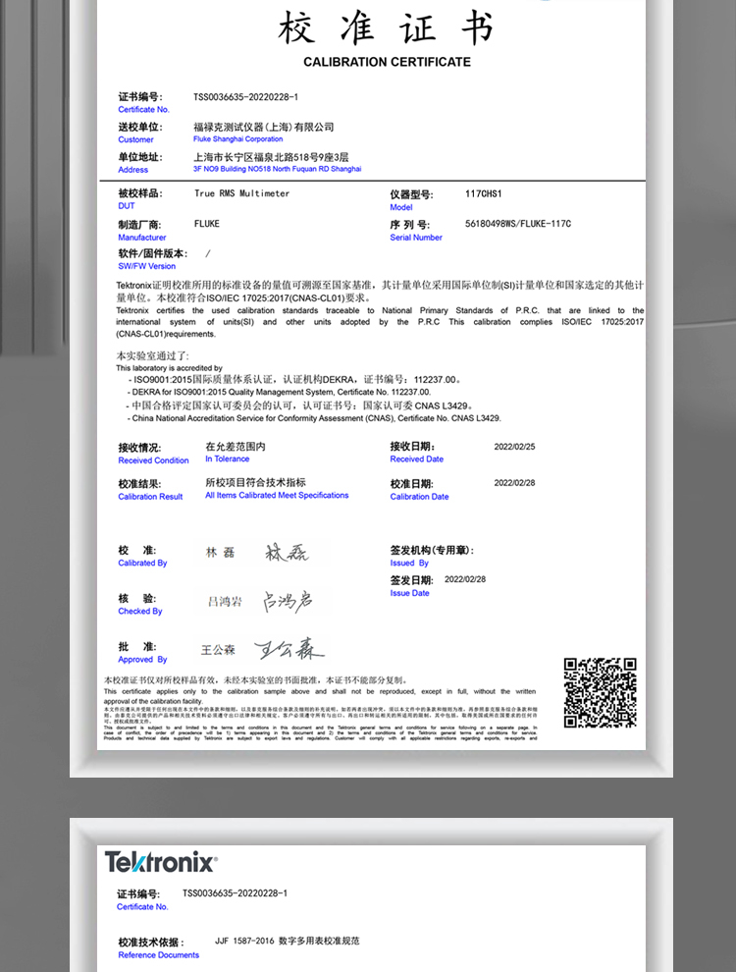736x972 pixels.
Task: Click the address '3F NO9 Building NO518 North Fuquan RD Shanghai'
Action: (x=277, y=169)
